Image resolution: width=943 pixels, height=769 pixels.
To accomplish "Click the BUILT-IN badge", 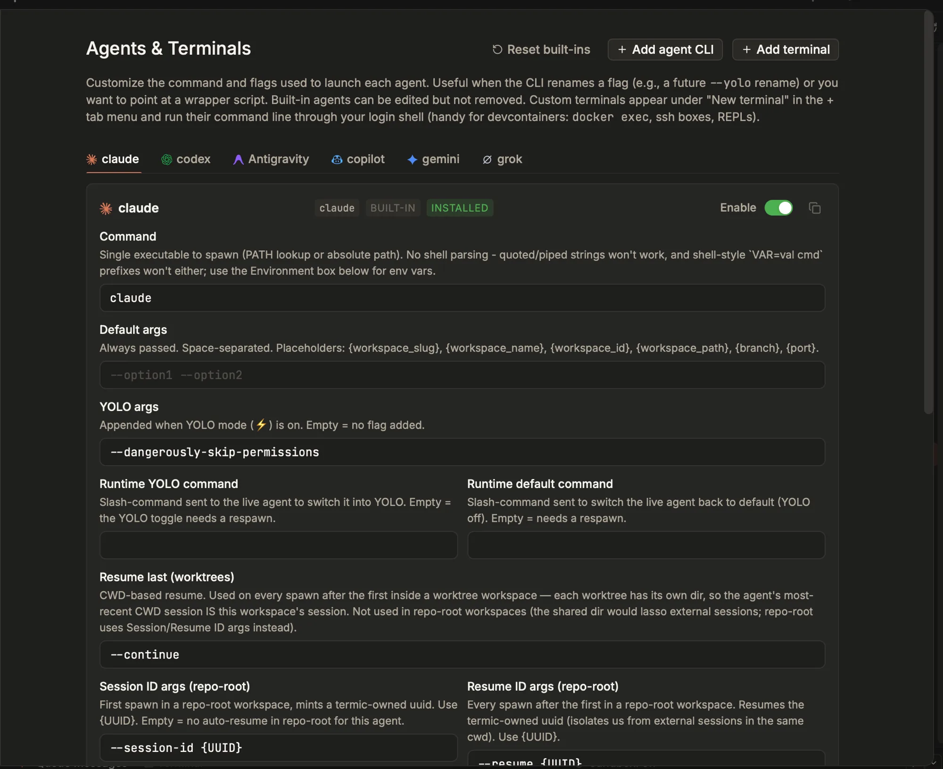I will click(x=393, y=208).
